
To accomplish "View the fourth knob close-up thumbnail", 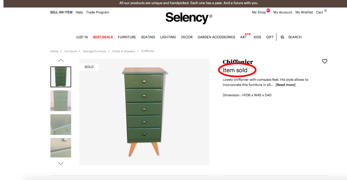I will tap(61, 148).
